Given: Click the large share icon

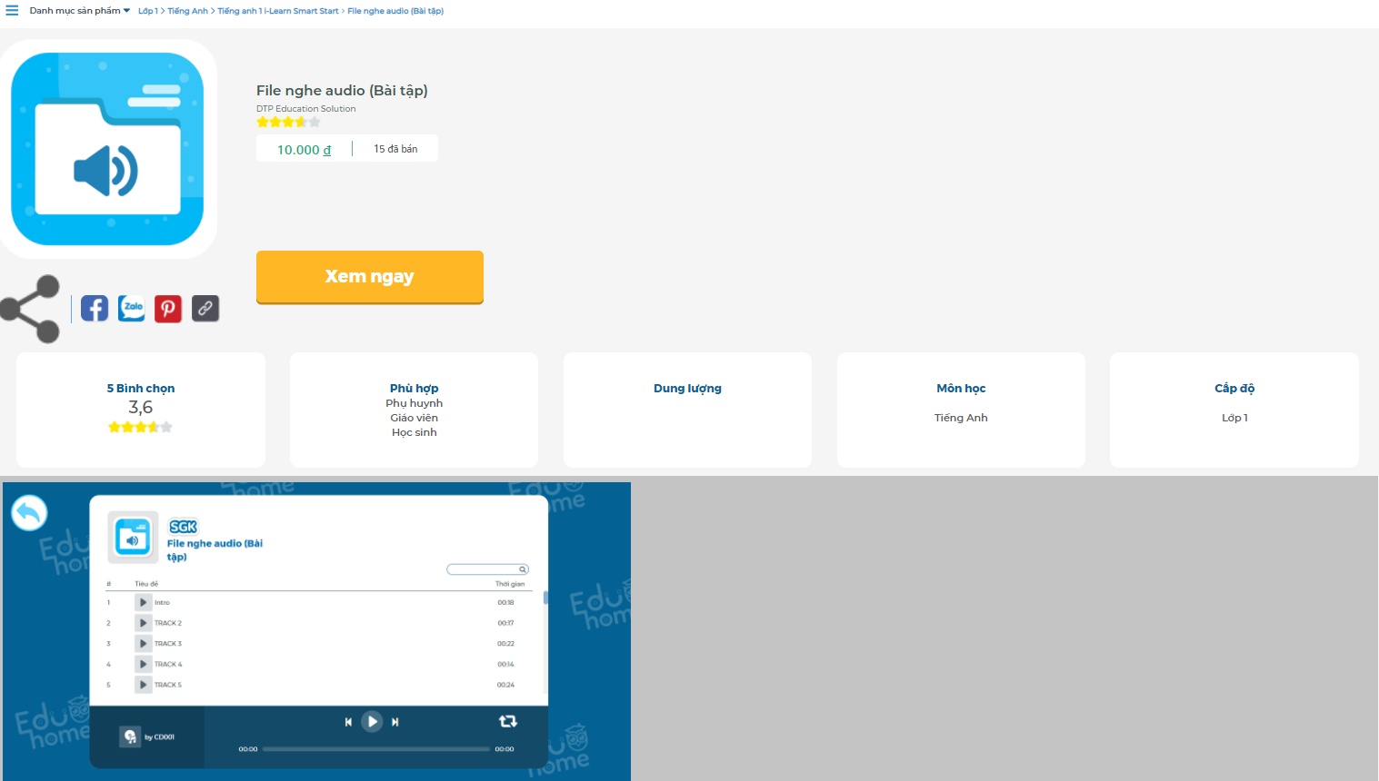Looking at the screenshot, I should click(31, 309).
